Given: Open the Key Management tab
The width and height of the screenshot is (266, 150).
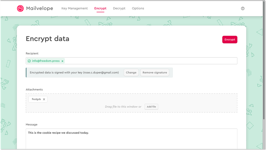Looking at the screenshot, I should [x=74, y=8].
